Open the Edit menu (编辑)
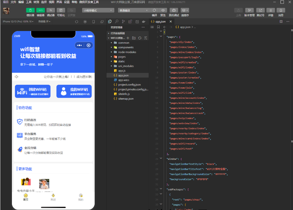Image resolution: width=293 pixels, height=210 pixels. [x=21, y=2]
